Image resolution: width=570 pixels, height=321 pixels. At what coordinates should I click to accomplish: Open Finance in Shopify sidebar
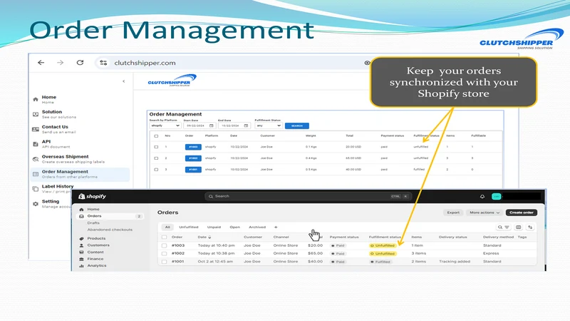click(x=95, y=259)
